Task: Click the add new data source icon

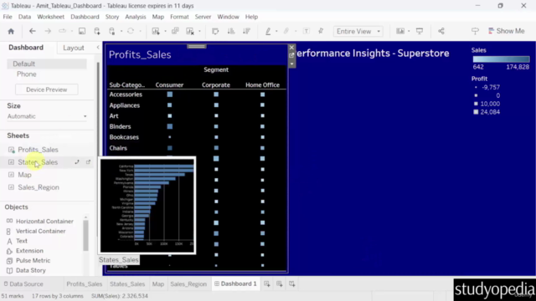Action: pos(97,32)
